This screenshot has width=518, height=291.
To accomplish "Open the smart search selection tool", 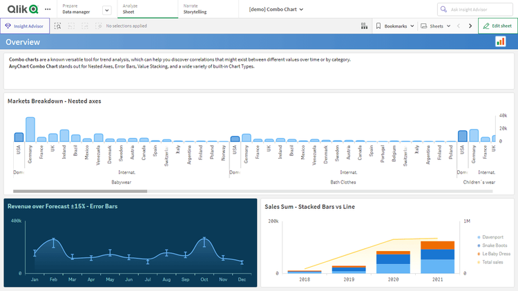I will coord(58,26).
